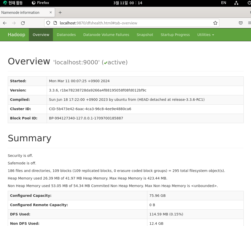This screenshot has width=251, height=226.
Task: Open a new tab with the plus button
Action: [60, 13]
